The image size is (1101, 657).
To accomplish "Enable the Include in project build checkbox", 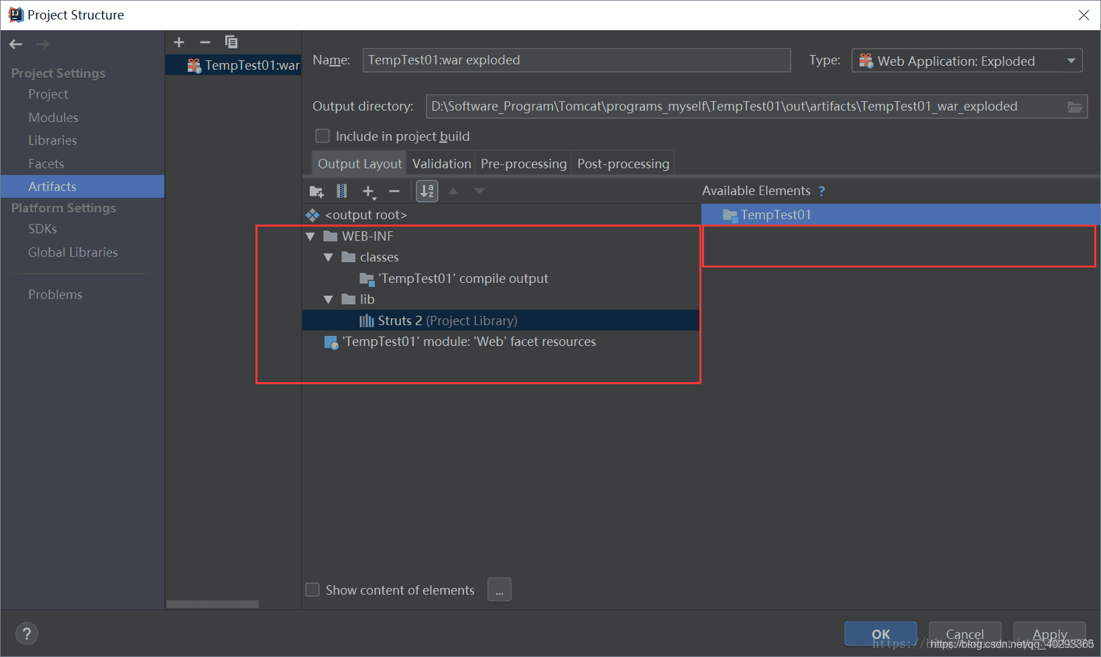I will coord(322,135).
